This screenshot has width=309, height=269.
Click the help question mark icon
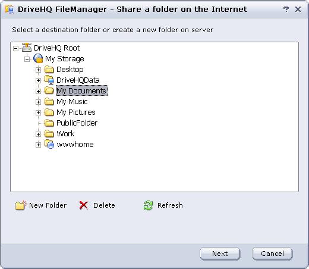coord(286,9)
